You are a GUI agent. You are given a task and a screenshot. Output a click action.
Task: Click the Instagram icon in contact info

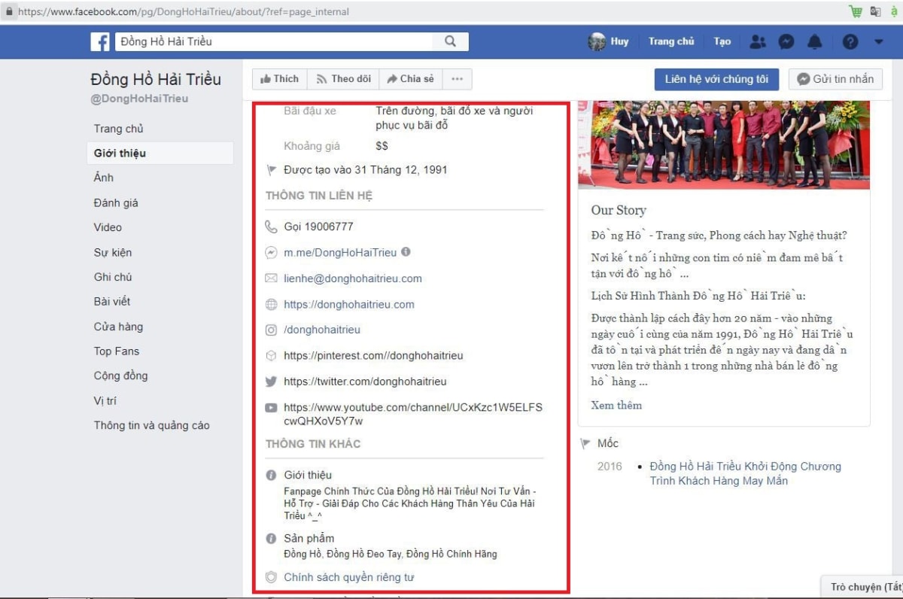[x=272, y=330]
